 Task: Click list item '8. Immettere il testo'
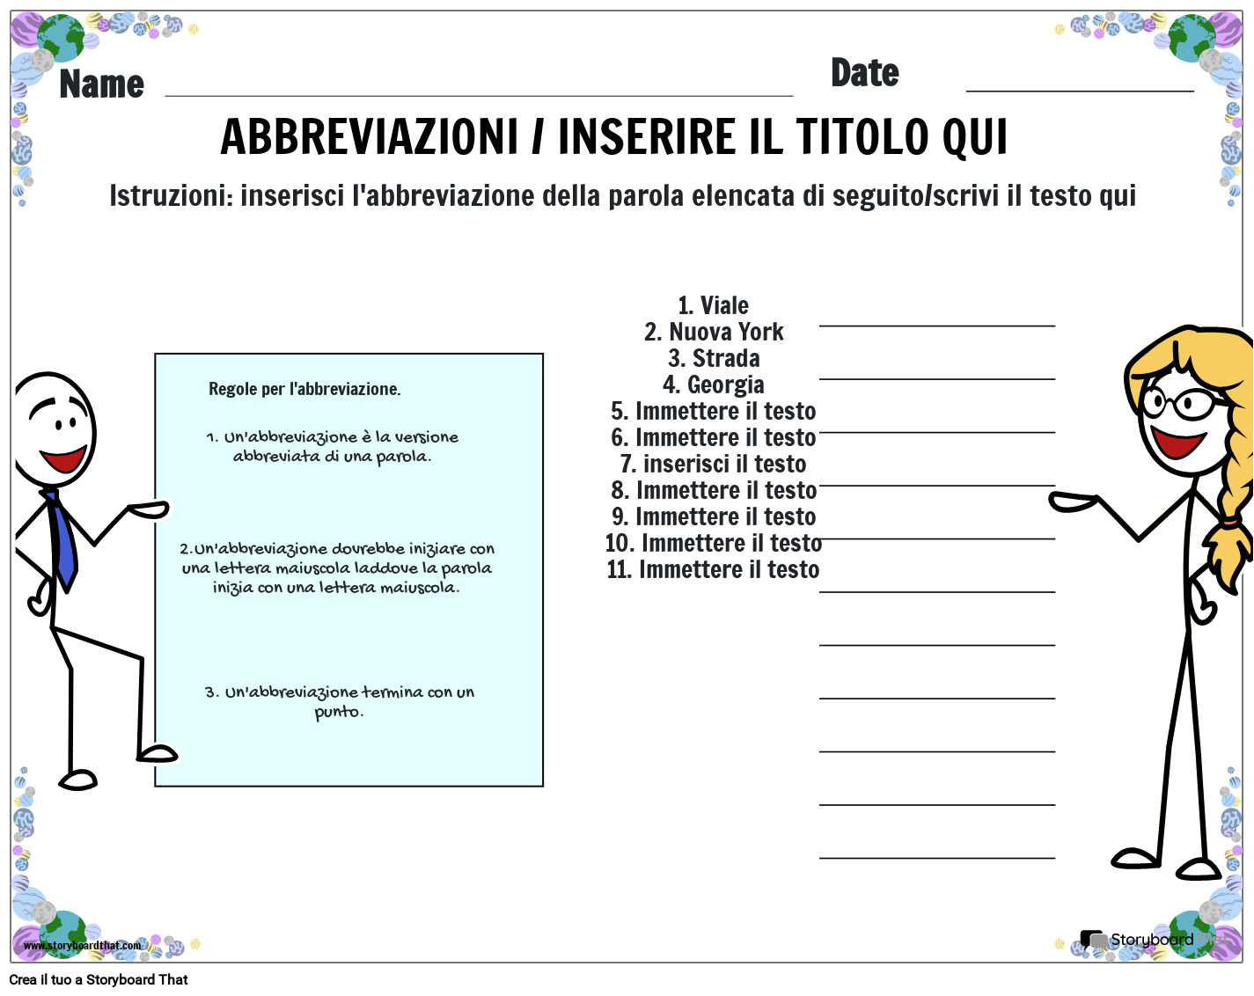point(714,490)
